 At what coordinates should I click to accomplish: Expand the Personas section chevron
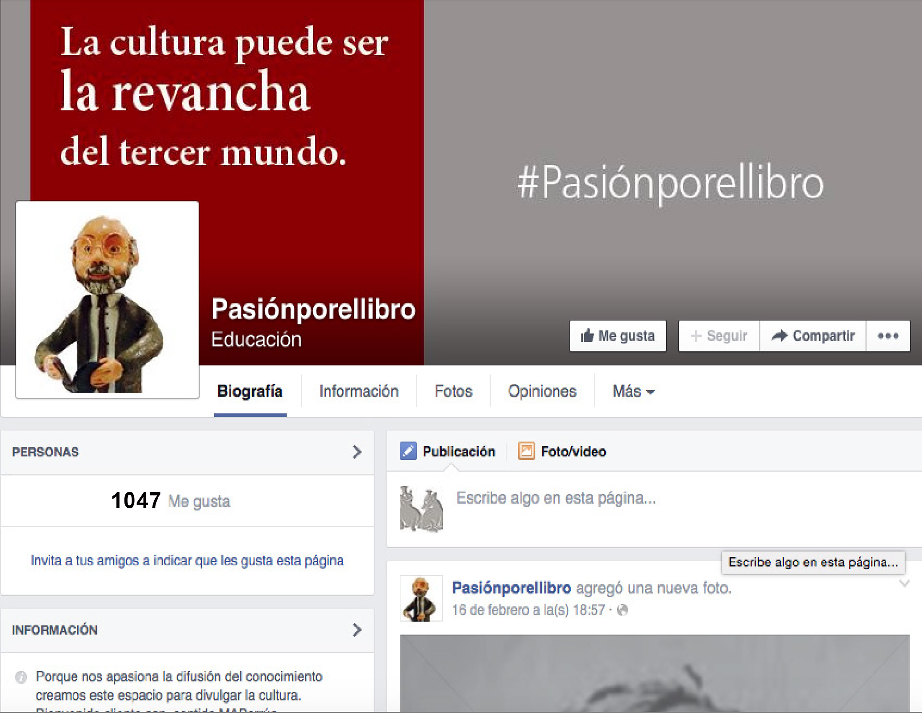point(357,452)
